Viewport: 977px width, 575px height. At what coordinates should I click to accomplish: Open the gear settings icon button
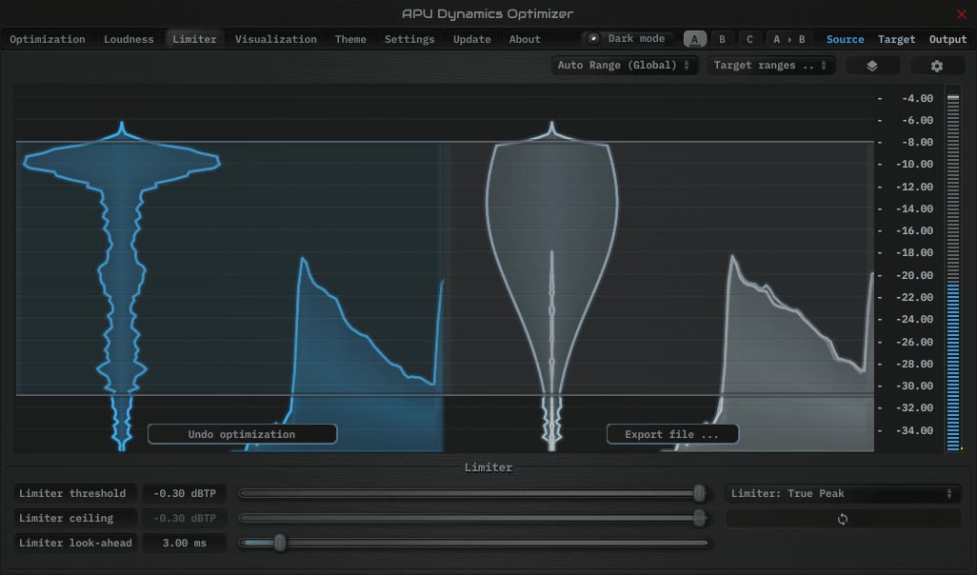(936, 66)
